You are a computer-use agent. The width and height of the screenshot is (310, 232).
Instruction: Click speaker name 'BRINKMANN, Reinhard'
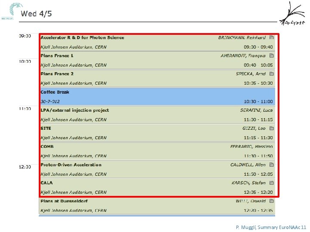(x=242, y=37)
